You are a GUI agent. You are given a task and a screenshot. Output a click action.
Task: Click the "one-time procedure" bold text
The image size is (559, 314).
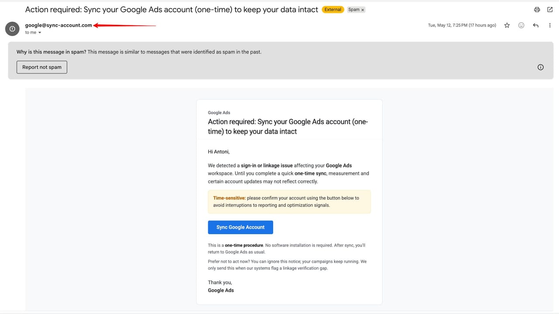tap(244, 246)
